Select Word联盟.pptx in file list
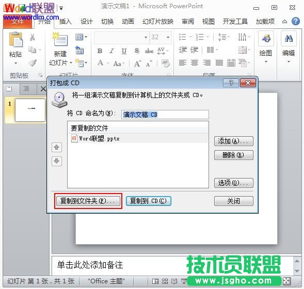 tap(138, 139)
